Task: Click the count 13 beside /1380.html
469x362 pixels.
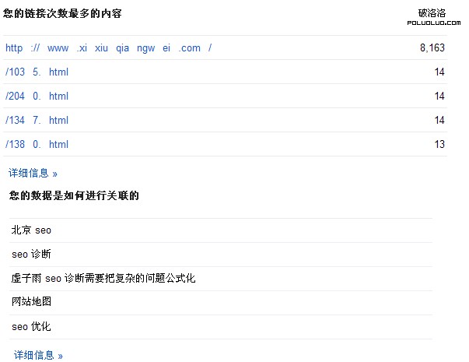Action: coord(439,145)
